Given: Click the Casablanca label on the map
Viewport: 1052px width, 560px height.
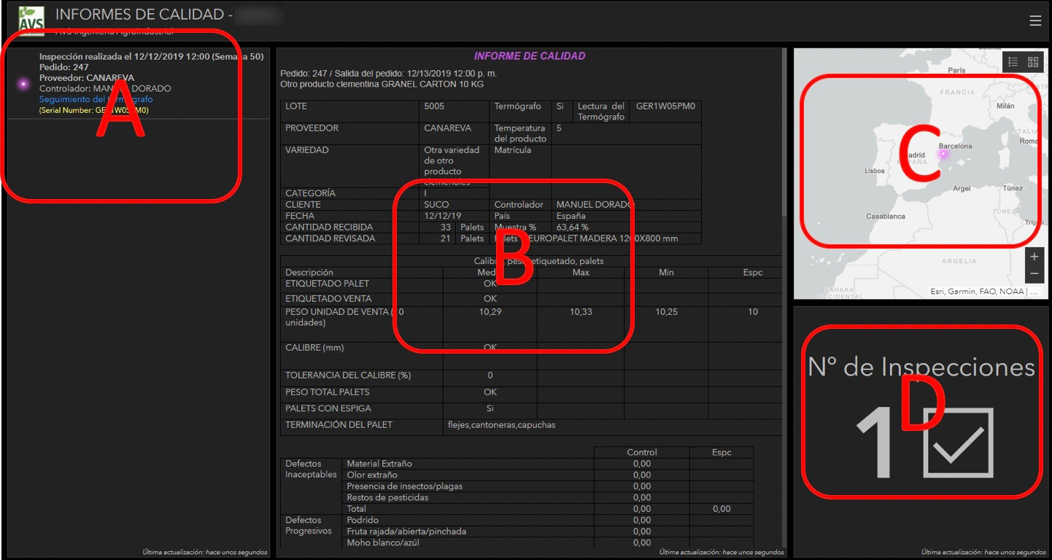Looking at the screenshot, I should [885, 217].
